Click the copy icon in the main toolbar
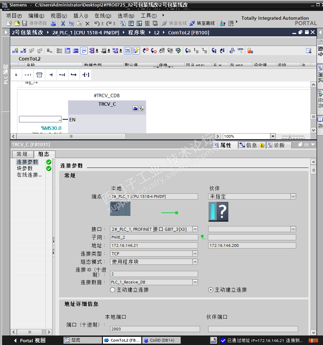323x345 pixels. pos(71,23)
